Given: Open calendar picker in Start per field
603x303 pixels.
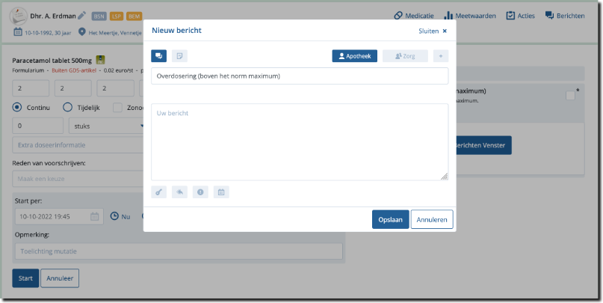Looking at the screenshot, I should (x=95, y=216).
